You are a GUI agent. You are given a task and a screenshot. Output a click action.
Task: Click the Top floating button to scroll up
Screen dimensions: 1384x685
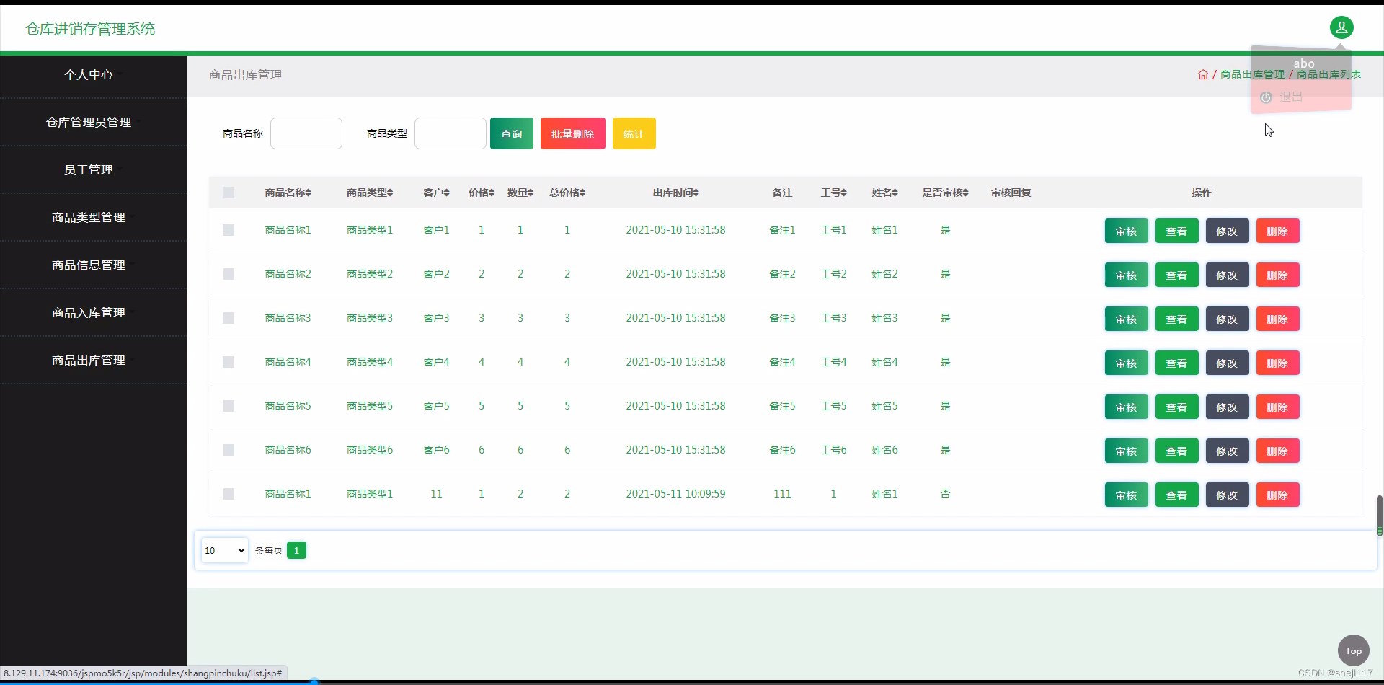click(1353, 650)
